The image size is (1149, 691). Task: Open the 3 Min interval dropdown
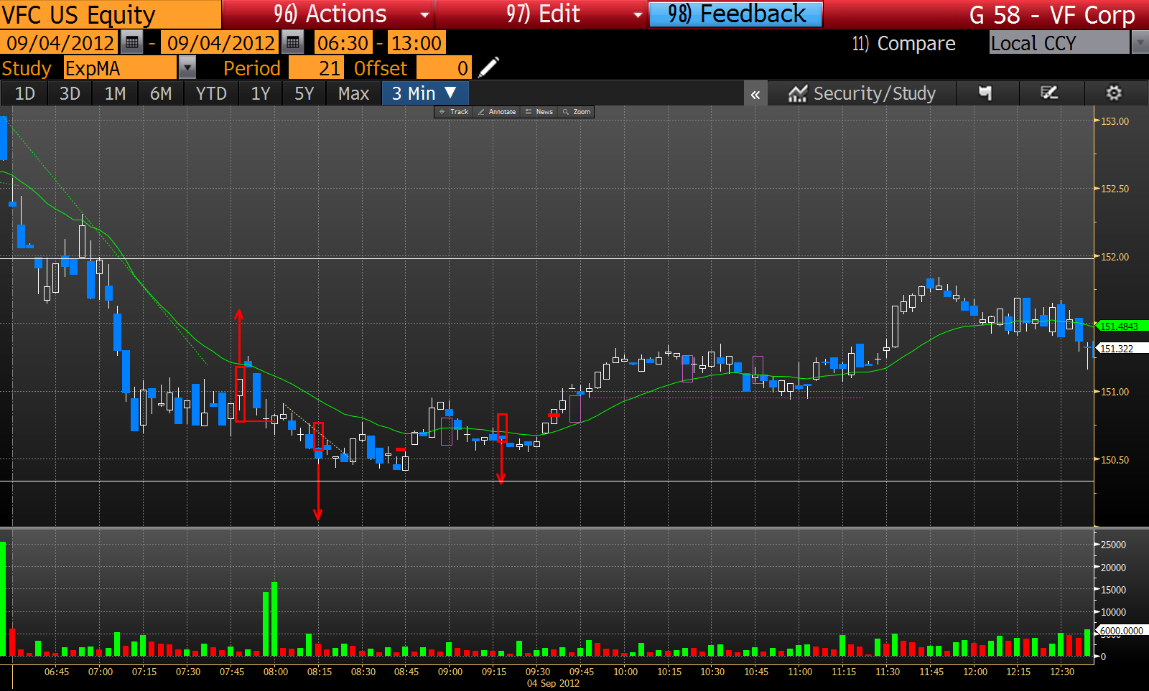(x=425, y=93)
